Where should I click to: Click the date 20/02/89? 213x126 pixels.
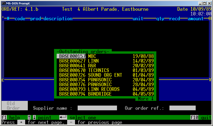tap(143, 66)
